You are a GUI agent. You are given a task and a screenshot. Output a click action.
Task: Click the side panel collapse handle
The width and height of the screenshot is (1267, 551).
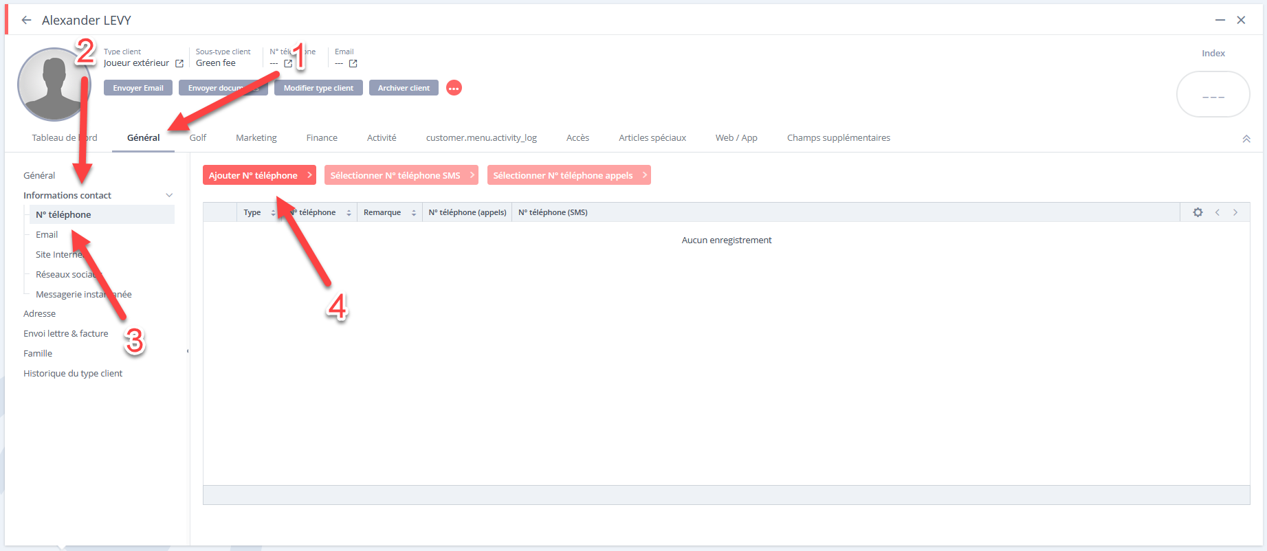(x=188, y=351)
